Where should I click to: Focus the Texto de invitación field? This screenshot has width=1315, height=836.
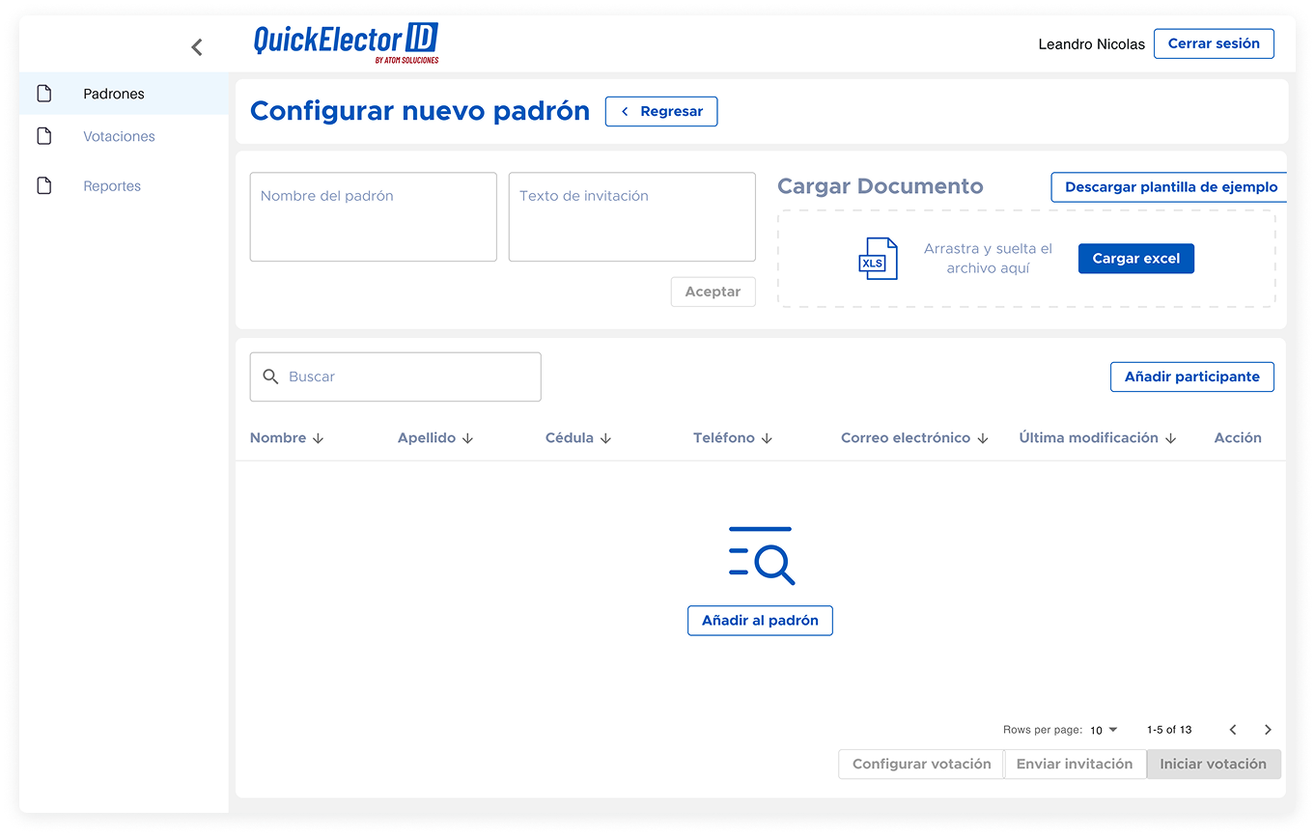point(631,217)
